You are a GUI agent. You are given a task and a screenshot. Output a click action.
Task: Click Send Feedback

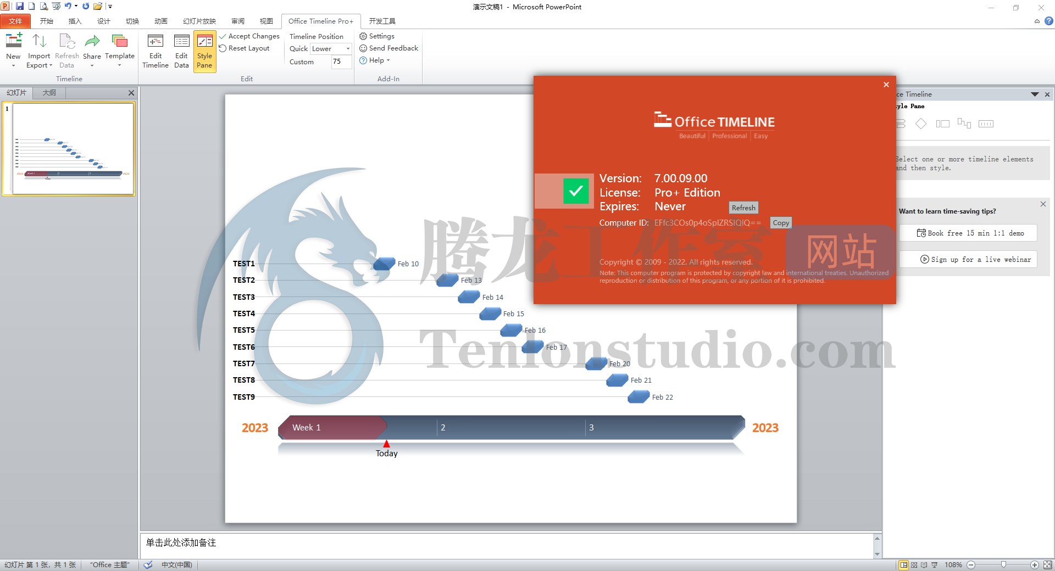(388, 48)
